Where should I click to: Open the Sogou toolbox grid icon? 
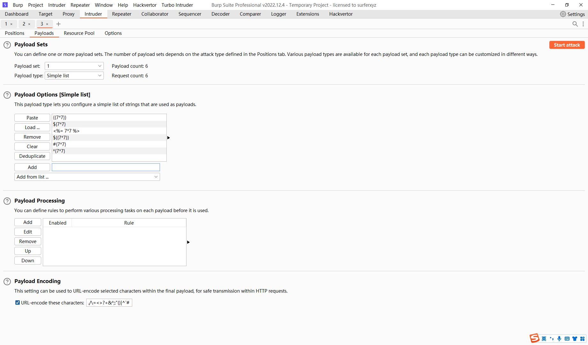[x=582, y=339]
